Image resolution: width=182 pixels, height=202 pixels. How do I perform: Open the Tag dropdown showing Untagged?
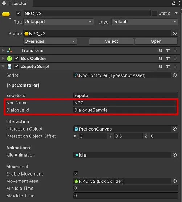(x=58, y=22)
